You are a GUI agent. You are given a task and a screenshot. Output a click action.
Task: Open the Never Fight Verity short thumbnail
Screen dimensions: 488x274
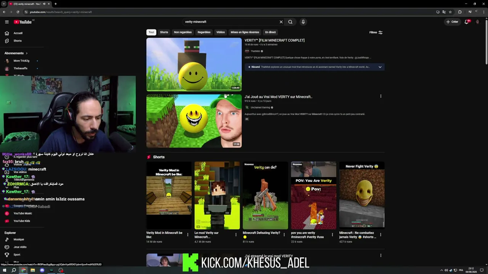362,195
